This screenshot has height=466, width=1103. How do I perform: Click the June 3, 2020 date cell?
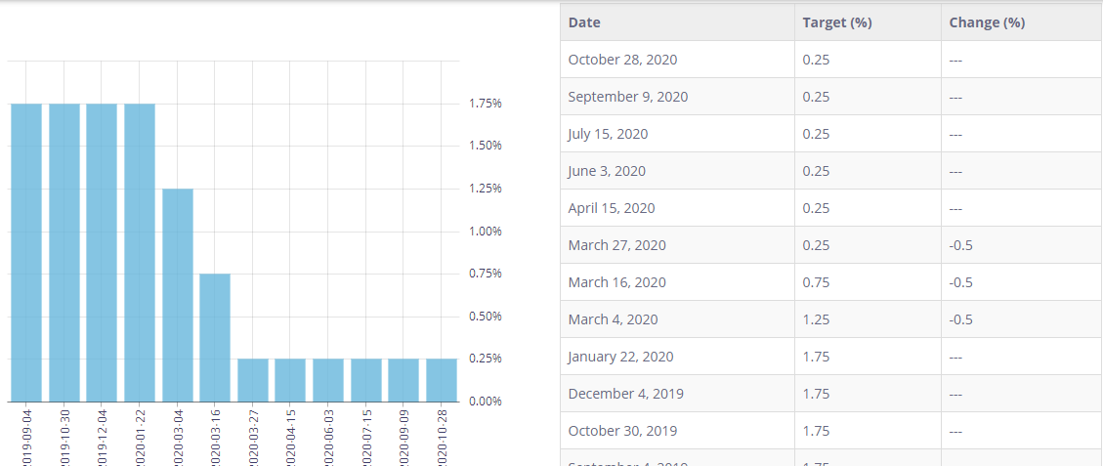(608, 171)
